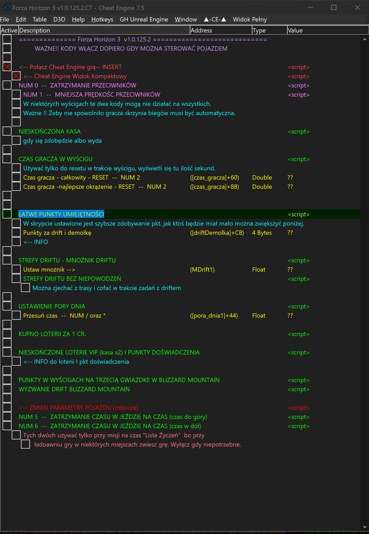Enable NUM 5 ZATRZYMANIE CZASU (czas do góry) checkbox
Viewport: 369px width, 534px height.
pyautogui.click(x=7, y=417)
